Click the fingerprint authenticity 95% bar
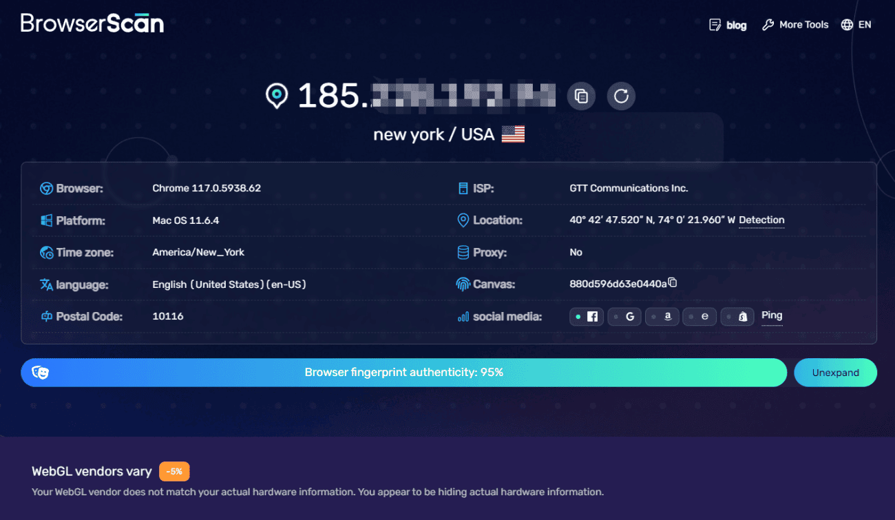 403,373
